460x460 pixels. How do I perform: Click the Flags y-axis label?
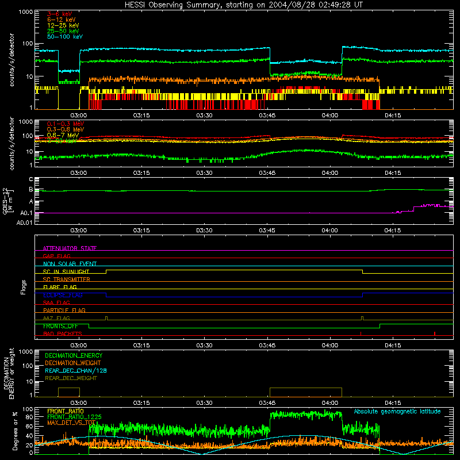coord(23,287)
